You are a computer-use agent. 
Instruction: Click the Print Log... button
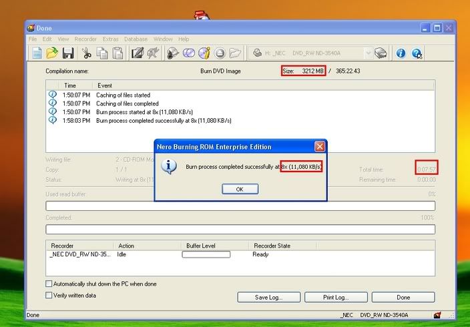tap(336, 298)
